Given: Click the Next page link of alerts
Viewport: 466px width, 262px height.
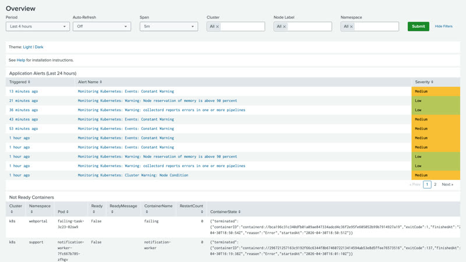Looking at the screenshot, I should pos(447,185).
